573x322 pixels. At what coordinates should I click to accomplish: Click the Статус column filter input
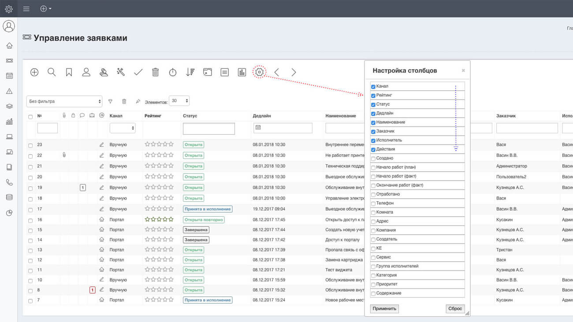(208, 129)
